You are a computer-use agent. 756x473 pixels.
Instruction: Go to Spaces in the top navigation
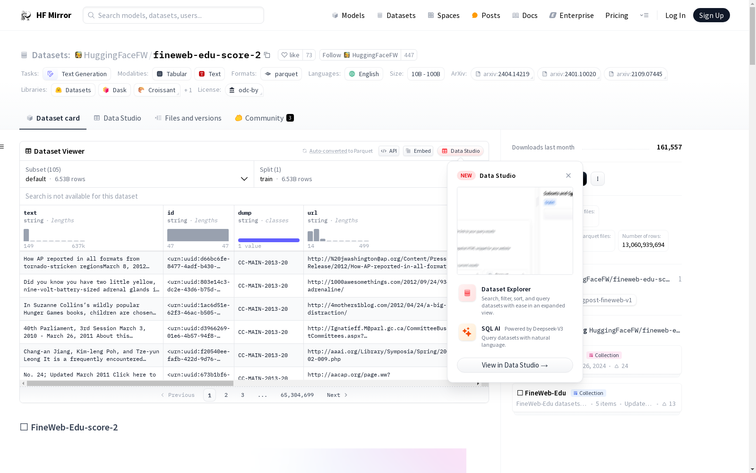tap(444, 15)
